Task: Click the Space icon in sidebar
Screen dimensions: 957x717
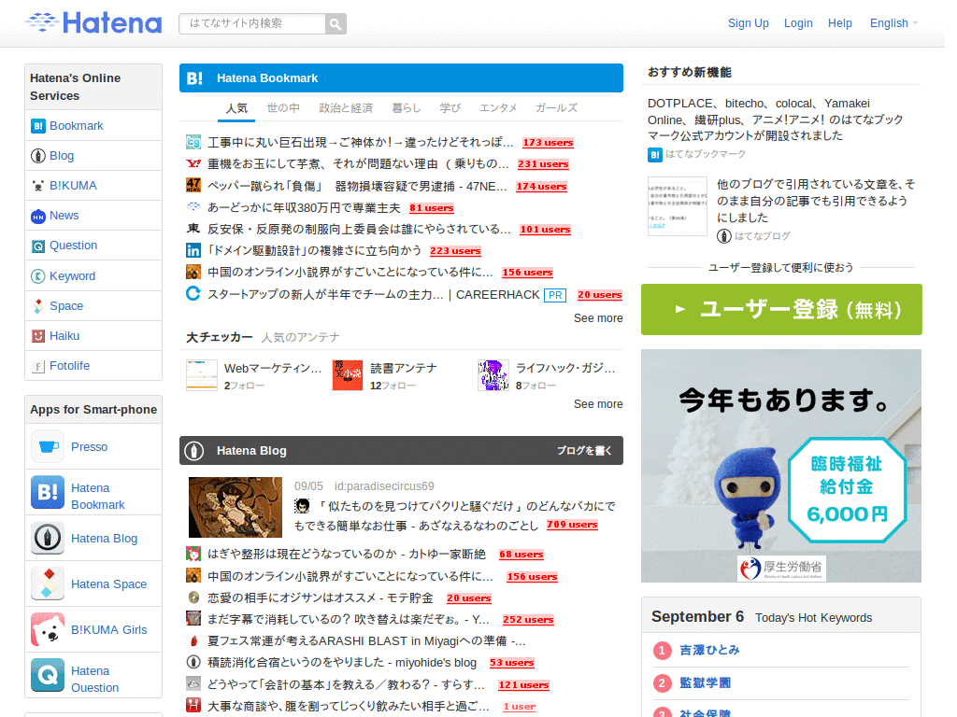Action: (37, 306)
